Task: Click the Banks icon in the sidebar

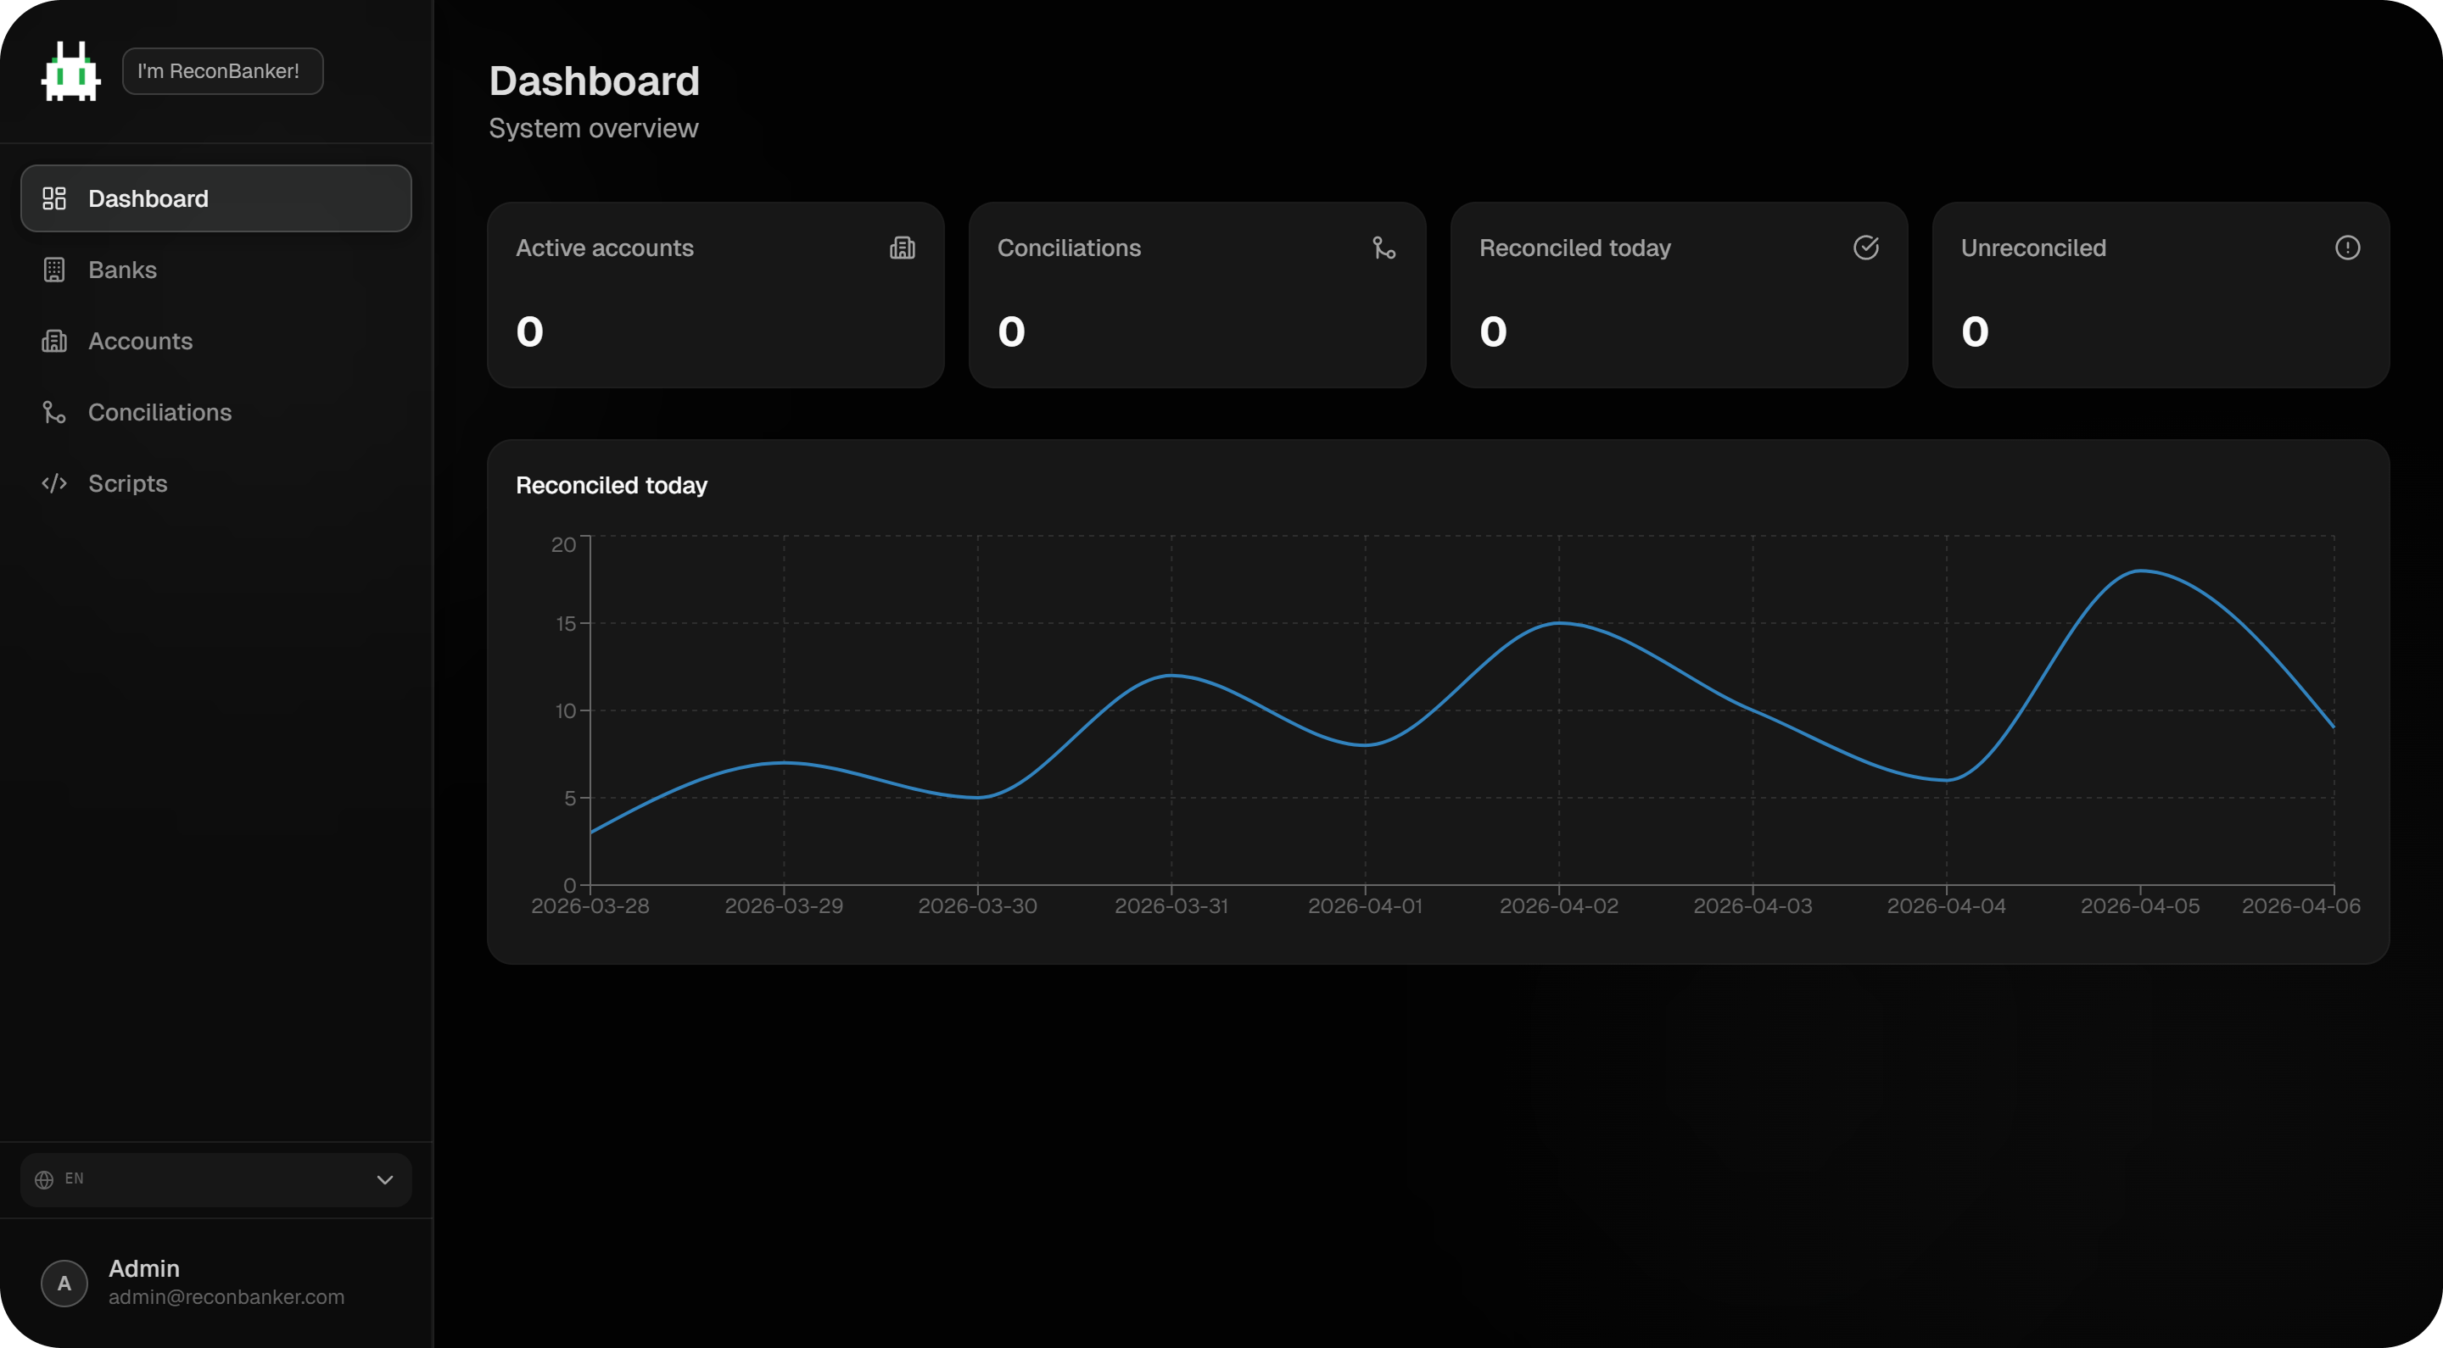Action: point(54,270)
